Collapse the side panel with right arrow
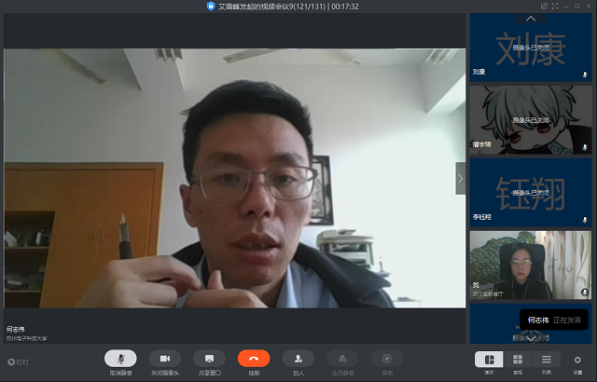597x382 pixels. [460, 178]
